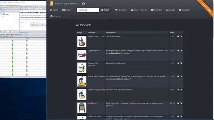Screen dimensions: 214x120
Task: View details of Green Smoothie
Action: (178, 117)
